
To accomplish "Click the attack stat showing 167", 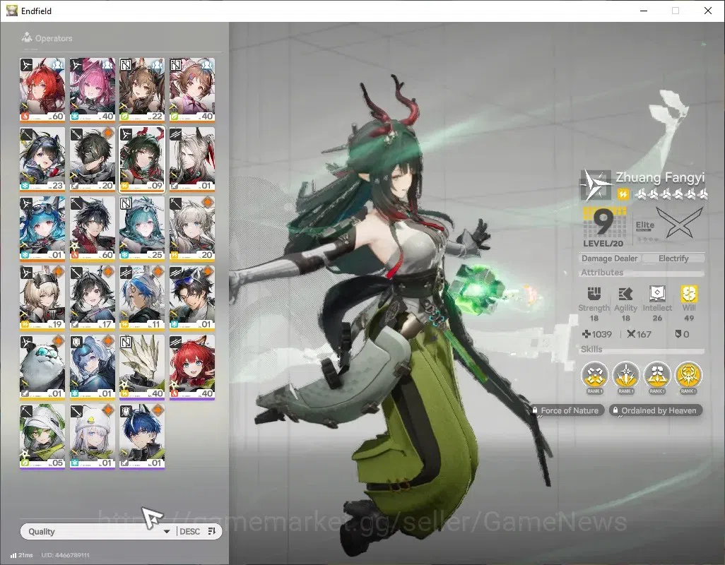I will (x=639, y=334).
